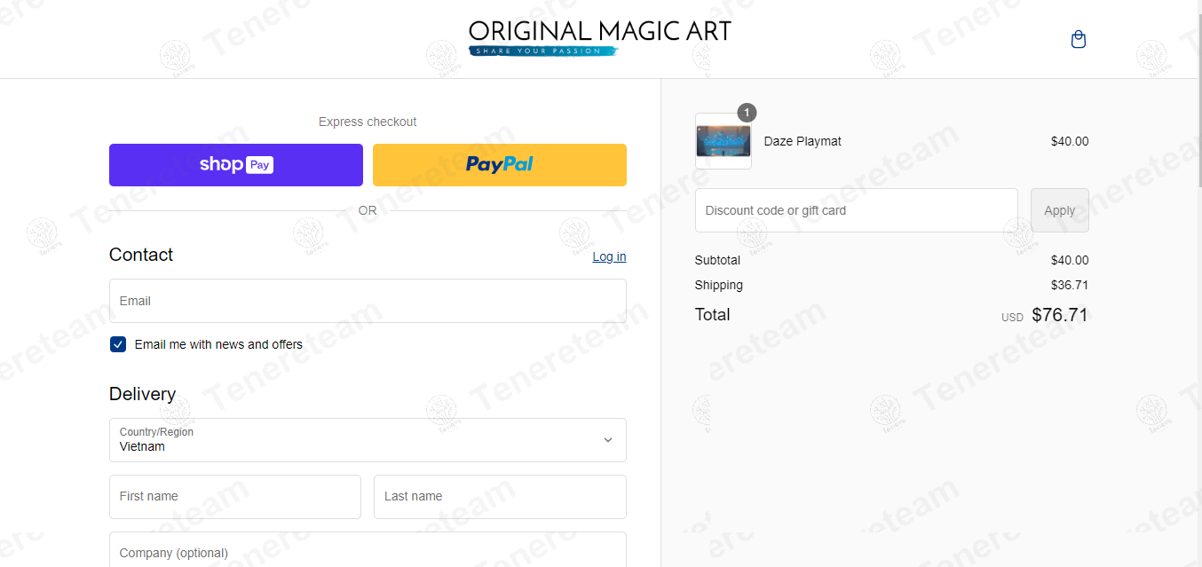The height and width of the screenshot is (567, 1202).
Task: Click the Original Magic Art logo
Action: [x=600, y=38]
